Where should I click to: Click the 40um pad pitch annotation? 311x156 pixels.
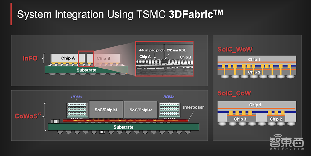pos(151,50)
